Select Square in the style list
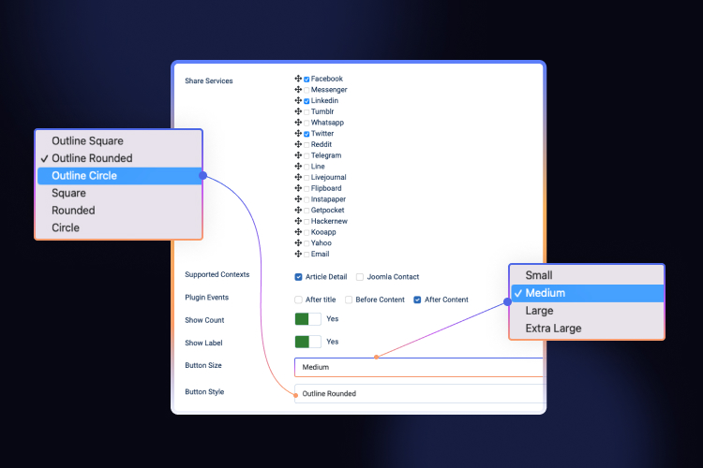The height and width of the screenshot is (468, 703). tap(119, 193)
